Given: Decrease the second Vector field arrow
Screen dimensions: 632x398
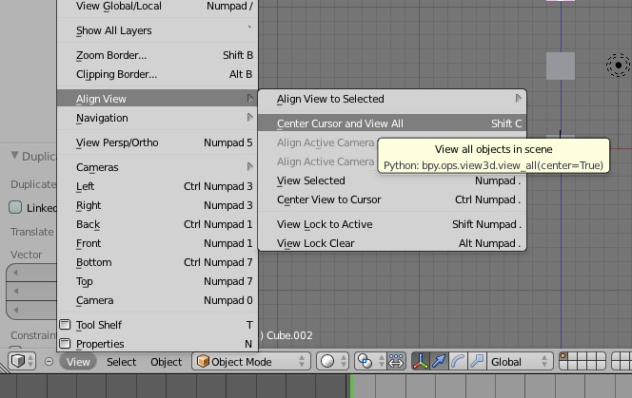Looking at the screenshot, I should [15, 291].
